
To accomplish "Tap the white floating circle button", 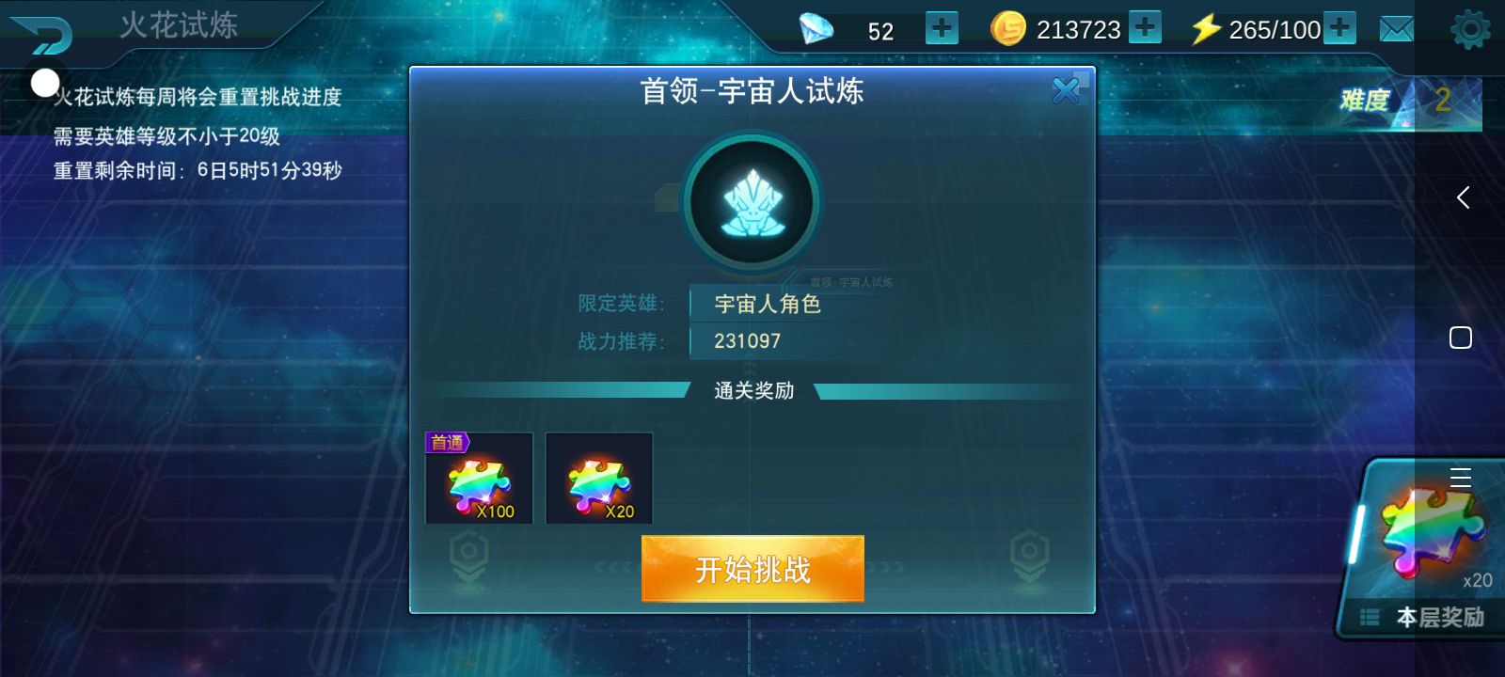I will click(45, 83).
